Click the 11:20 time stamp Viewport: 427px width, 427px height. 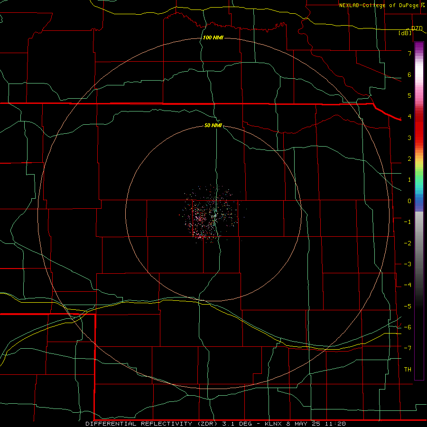pos(336,424)
